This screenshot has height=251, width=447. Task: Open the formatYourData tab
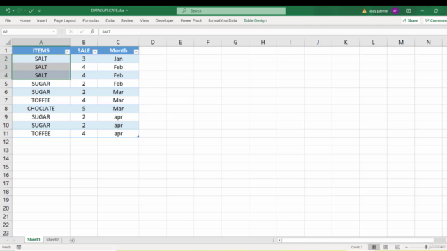(x=223, y=20)
